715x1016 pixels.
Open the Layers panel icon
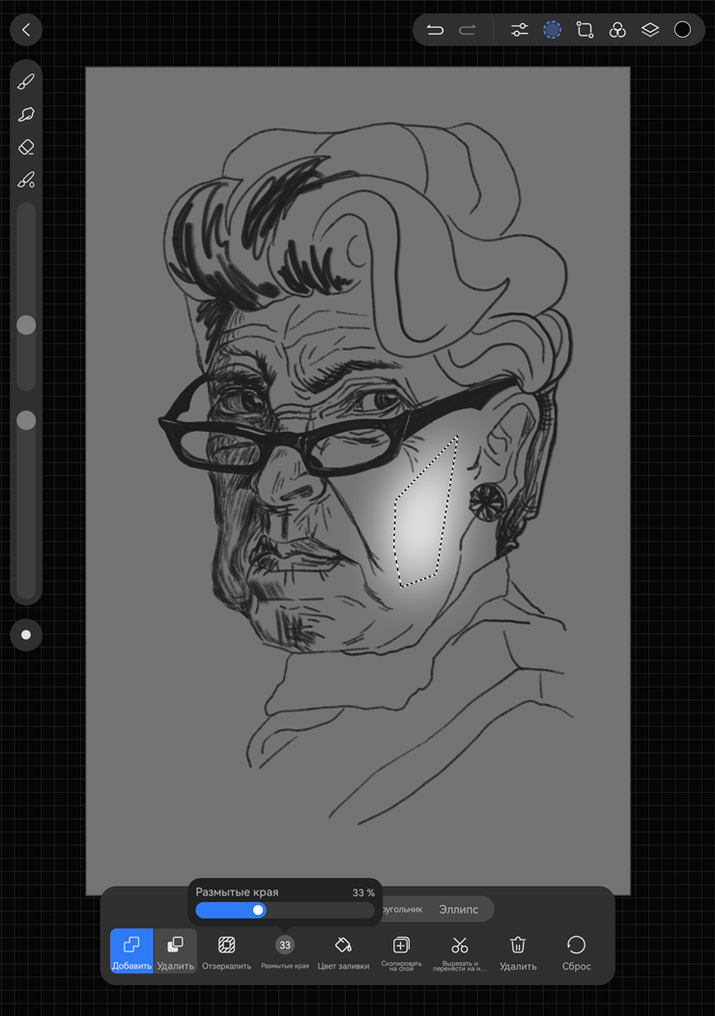(650, 30)
